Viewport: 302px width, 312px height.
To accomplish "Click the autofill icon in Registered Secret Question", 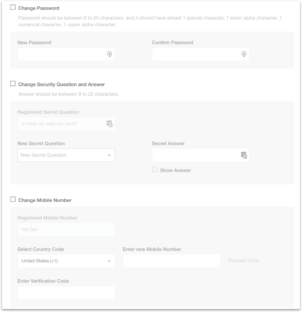I will (109, 124).
